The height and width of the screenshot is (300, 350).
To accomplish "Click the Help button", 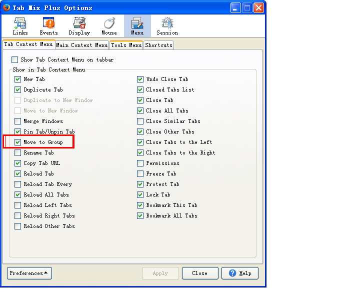I will 240,273.
